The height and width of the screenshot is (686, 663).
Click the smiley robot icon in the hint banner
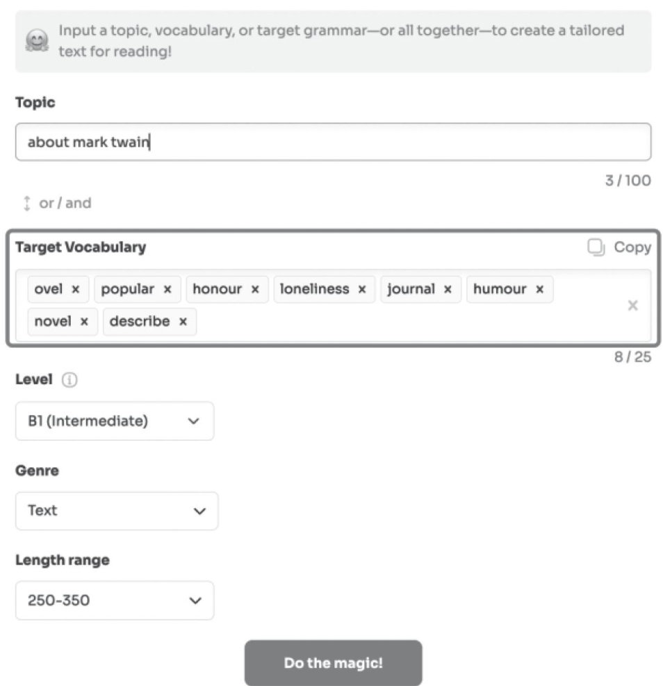pos(37,41)
